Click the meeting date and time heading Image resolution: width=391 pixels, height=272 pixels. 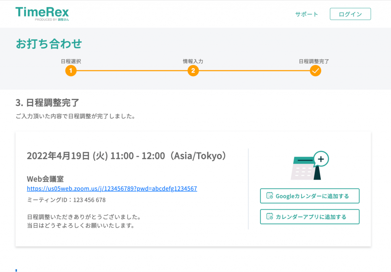126,156
